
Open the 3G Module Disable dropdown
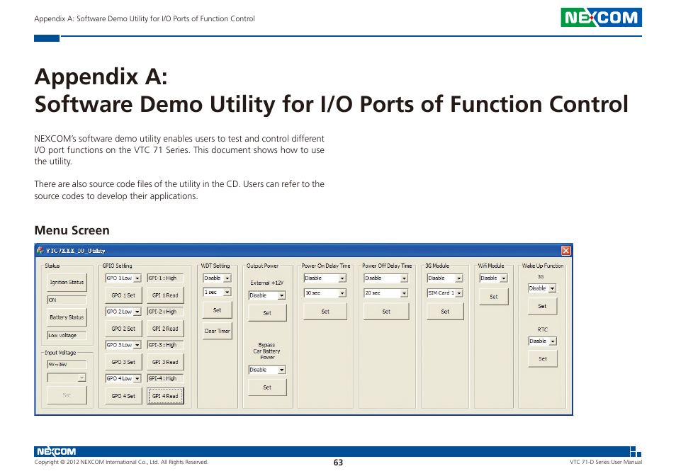pos(445,278)
